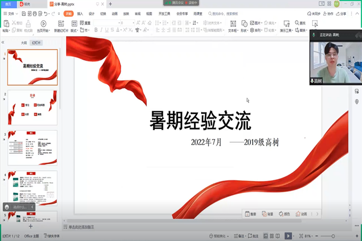The width and height of the screenshot is (362, 241).
Task: Open the 动画 (Animation) ribbon tab
Action: tap(115, 14)
